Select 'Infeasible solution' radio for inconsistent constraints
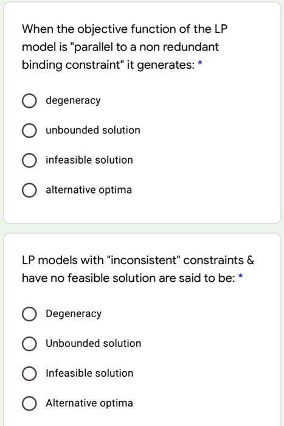The width and height of the screenshot is (284, 426). [29, 374]
